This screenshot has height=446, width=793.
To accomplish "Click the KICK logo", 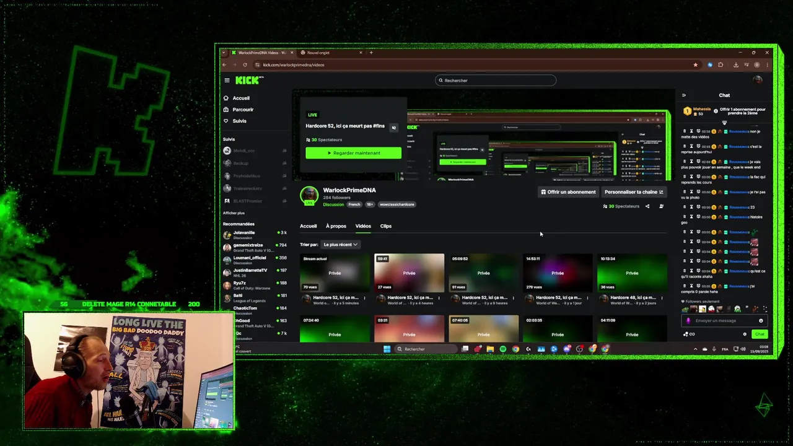I will coord(249,80).
